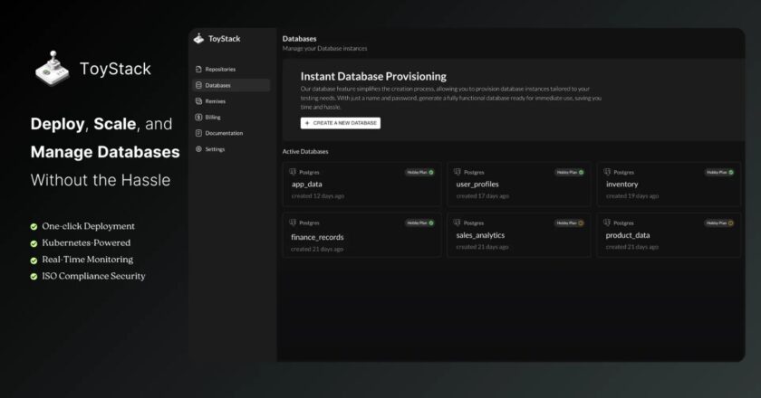Viewport: 761px width, 398px height.
Task: Click Hobby Plan badge on product_data card
Action: [719, 223]
